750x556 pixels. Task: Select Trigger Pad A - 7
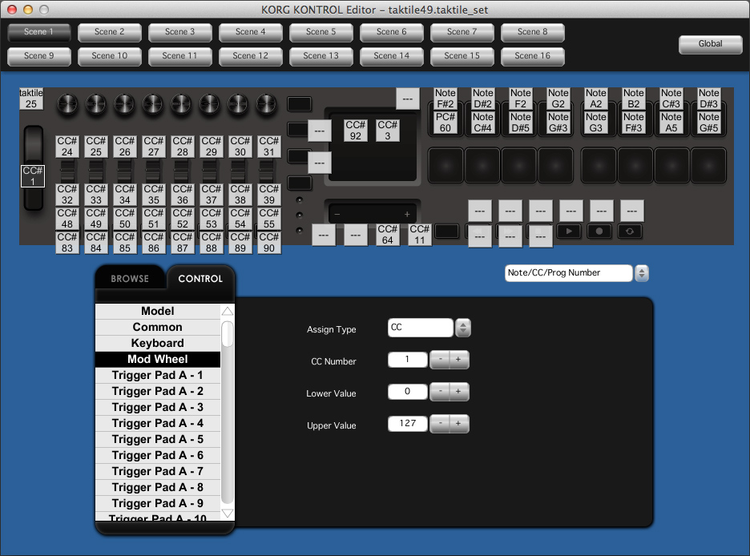pos(158,471)
